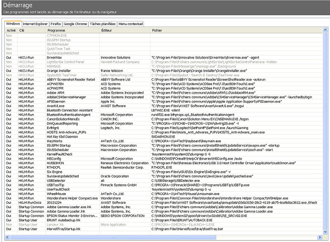Select the LightScribe Control Panel entry

tap(164, 62)
